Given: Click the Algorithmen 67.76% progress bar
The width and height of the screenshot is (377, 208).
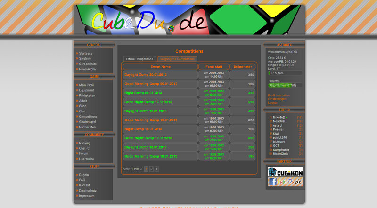Looking at the screenshot, I should (285, 85).
